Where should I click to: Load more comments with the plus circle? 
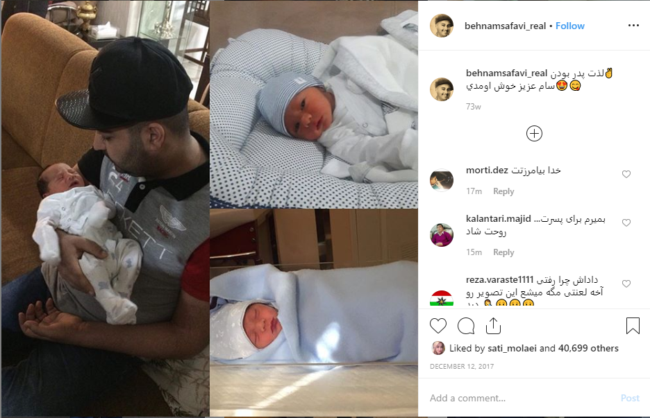tap(534, 134)
